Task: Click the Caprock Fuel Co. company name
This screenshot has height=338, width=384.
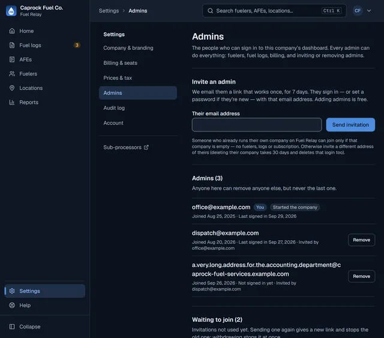Action: click(41, 8)
